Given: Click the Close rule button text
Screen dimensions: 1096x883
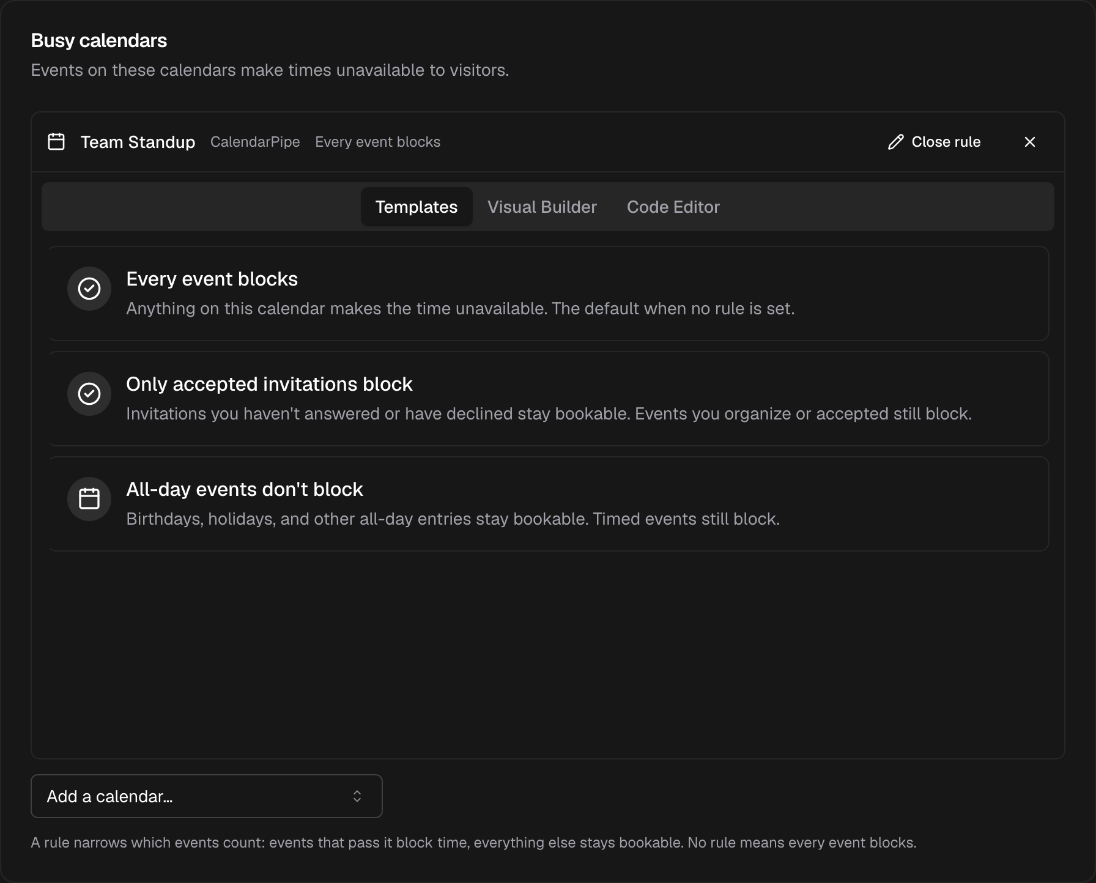Looking at the screenshot, I should pyautogui.click(x=946, y=142).
